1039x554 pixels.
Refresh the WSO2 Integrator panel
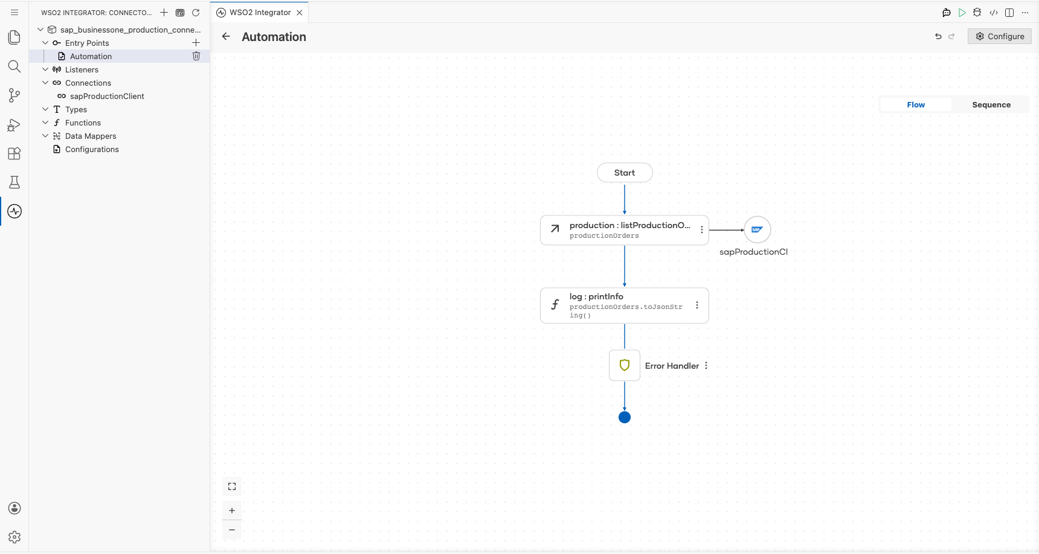point(196,12)
